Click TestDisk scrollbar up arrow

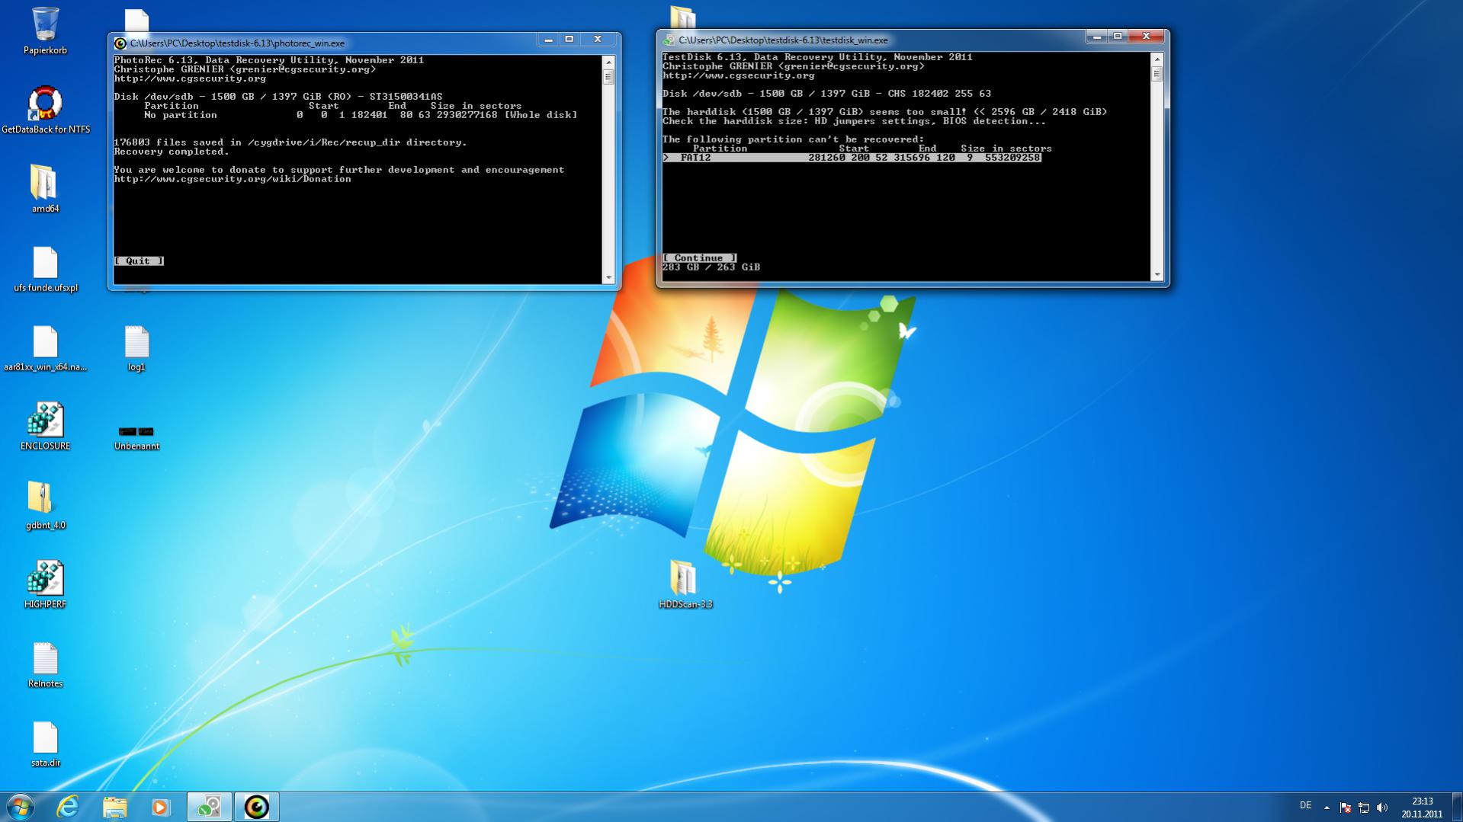click(1157, 59)
